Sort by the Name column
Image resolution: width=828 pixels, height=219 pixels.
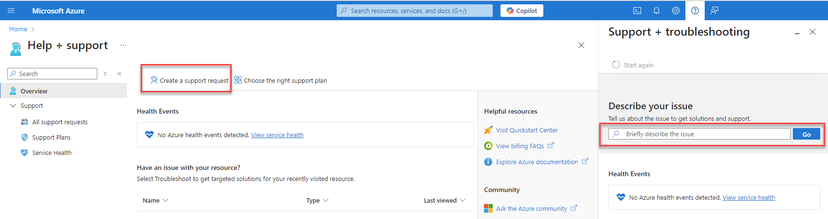(155, 200)
